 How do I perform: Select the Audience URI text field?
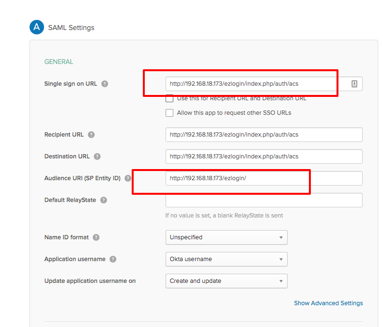tap(264, 178)
